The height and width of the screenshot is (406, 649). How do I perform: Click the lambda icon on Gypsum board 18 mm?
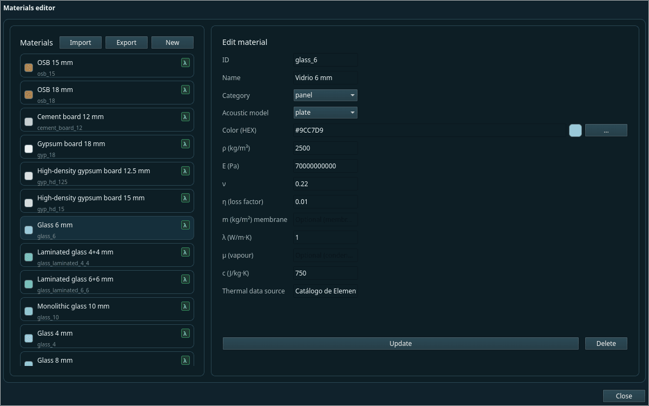pos(186,144)
